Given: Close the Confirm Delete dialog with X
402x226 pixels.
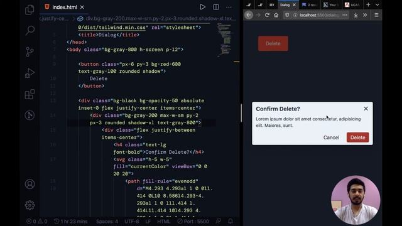Looking at the screenshot, I should point(366,109).
